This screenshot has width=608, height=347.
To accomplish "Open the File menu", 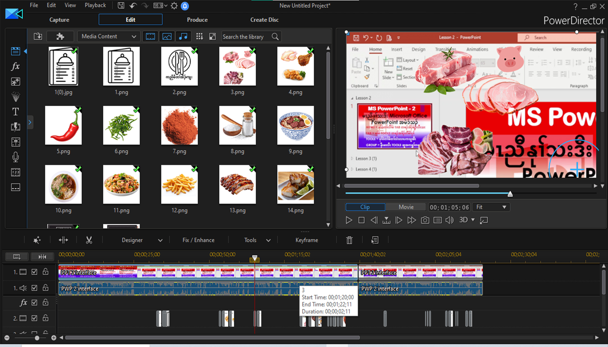I will [x=34, y=5].
